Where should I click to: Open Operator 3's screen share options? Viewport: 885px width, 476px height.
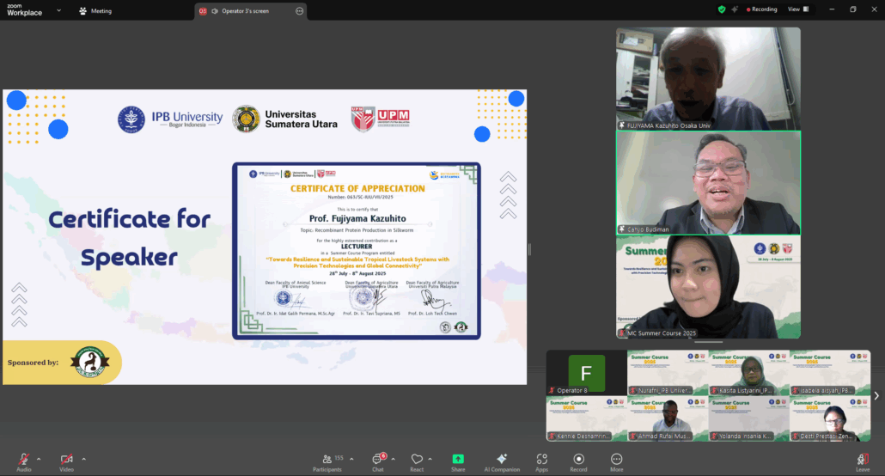(299, 11)
